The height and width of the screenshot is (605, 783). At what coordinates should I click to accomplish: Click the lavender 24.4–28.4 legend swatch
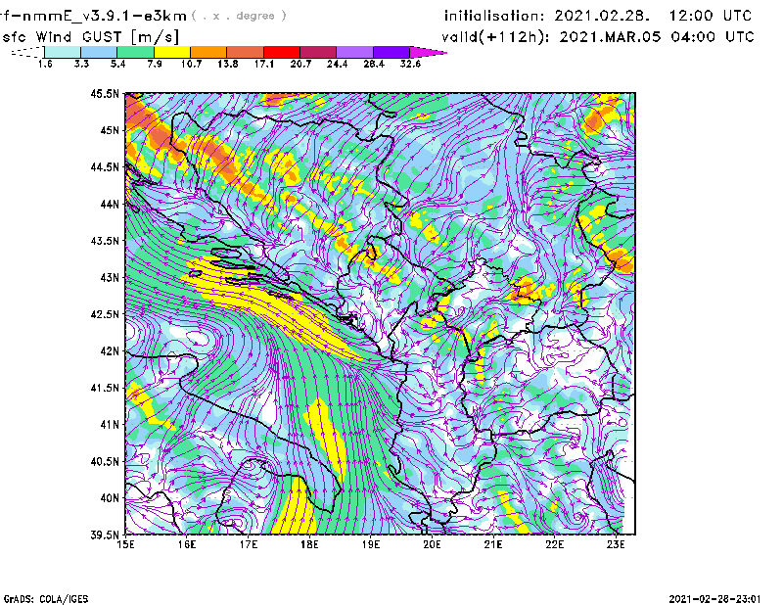[354, 52]
